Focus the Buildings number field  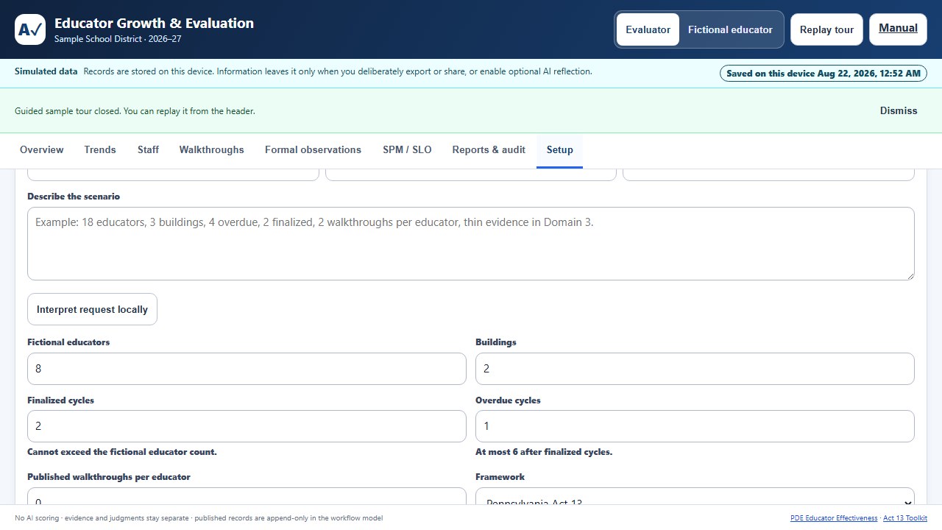[695, 369]
